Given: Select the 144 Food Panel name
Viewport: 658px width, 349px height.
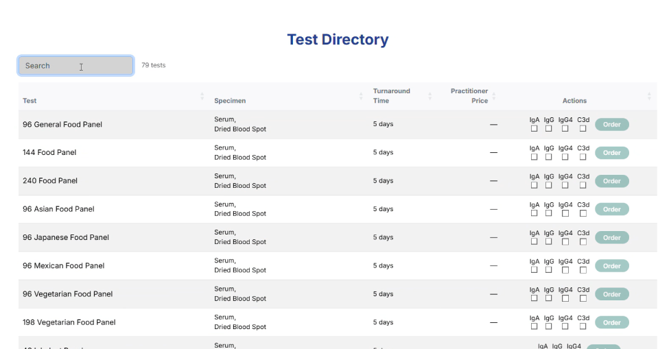Looking at the screenshot, I should (49, 153).
